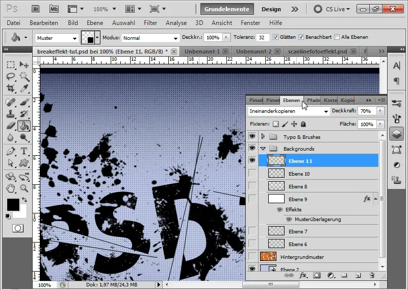Select the Magic Wand tool
Viewport: 408px width, 290px height.
coord(24,77)
